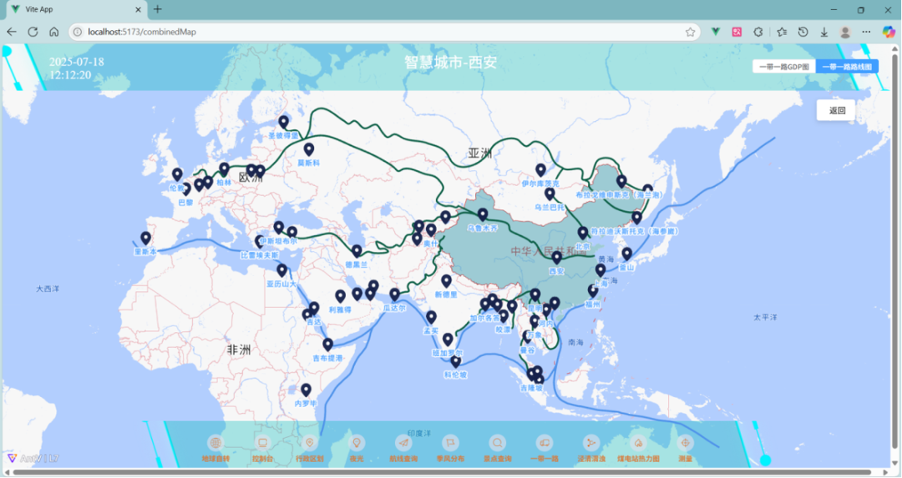Open the Copilot sidebar icon
Viewport: 902px width, 478px height.
pyautogui.click(x=889, y=33)
